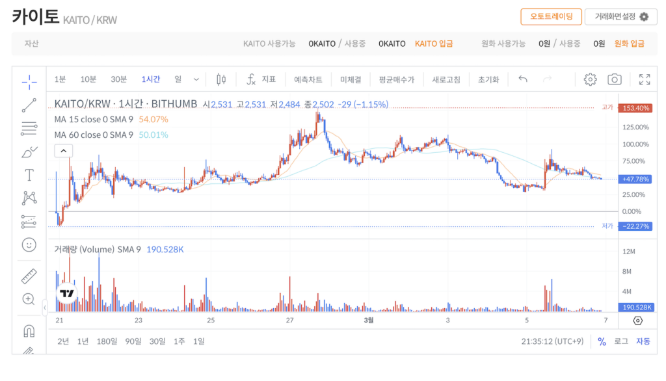666x381 pixels.
Task: Set date range to 1일
Action: coord(199,341)
